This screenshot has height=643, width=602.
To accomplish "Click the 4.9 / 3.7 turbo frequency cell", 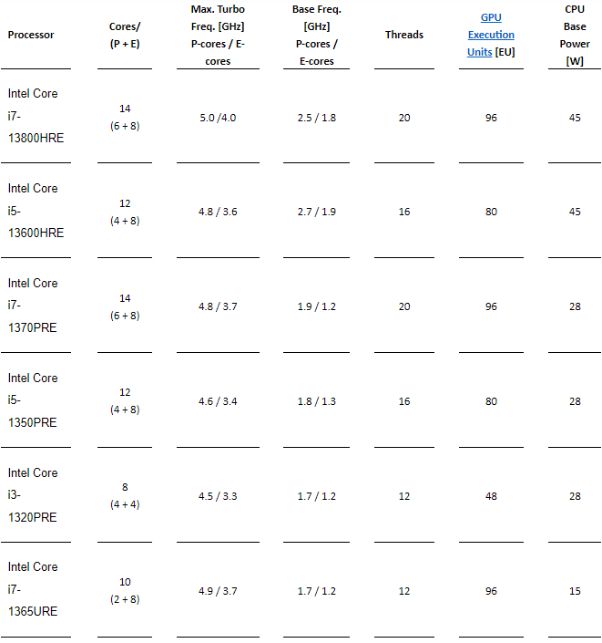I will click(x=218, y=591).
